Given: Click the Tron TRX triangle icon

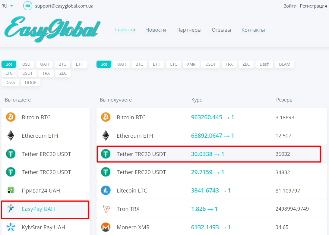Looking at the screenshot, I should tap(106, 209).
